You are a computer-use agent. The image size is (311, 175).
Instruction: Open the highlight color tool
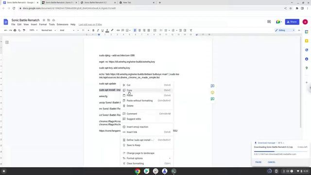112,30
